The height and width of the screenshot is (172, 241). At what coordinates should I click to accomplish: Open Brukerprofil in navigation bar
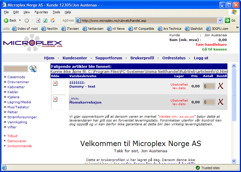(142, 58)
